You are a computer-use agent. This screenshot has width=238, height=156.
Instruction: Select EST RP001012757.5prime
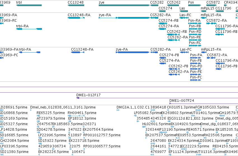click(84, 138)
